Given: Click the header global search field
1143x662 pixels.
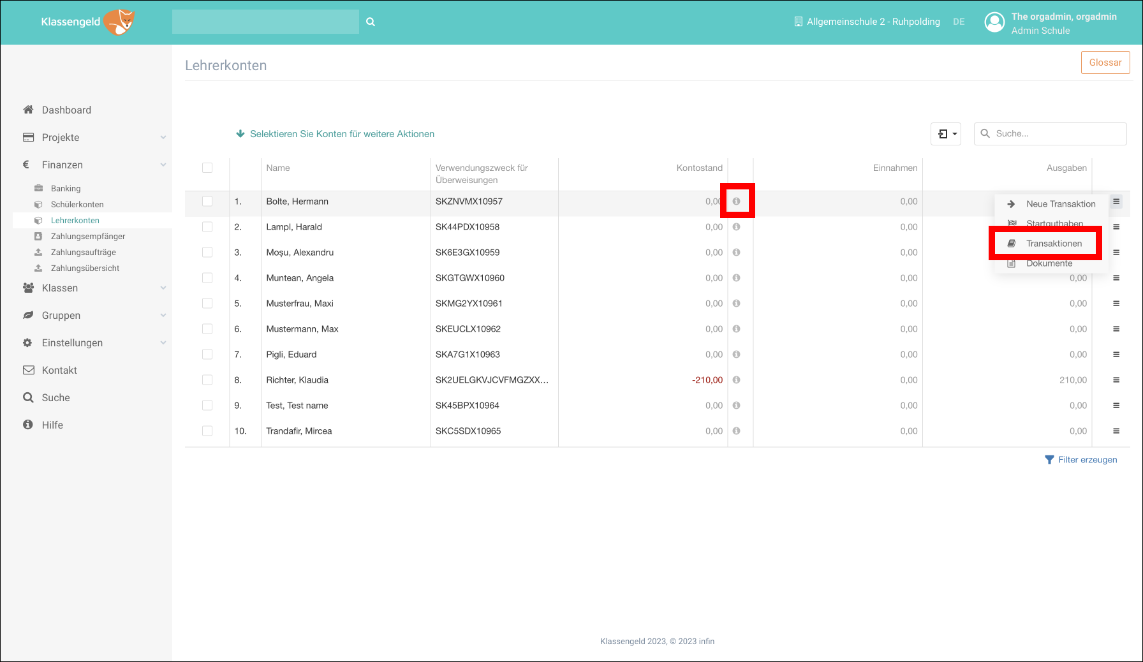Looking at the screenshot, I should (x=265, y=22).
